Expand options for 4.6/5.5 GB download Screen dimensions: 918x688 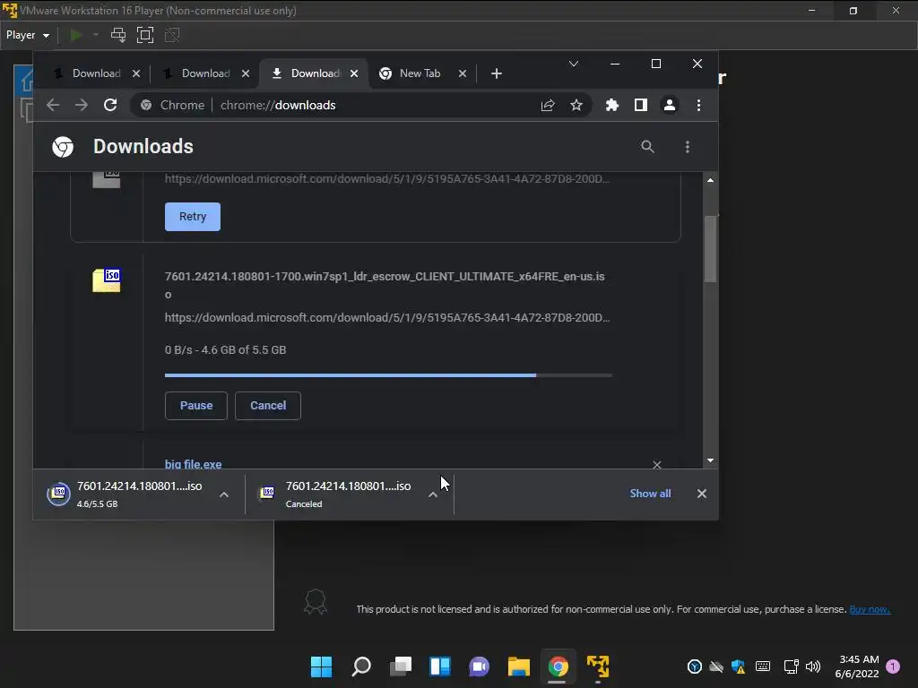[x=224, y=494]
